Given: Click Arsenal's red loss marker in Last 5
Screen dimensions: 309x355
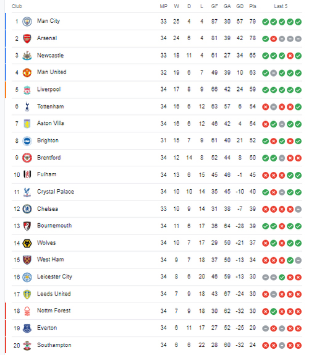Looking at the screenshot, I should coord(274,39).
